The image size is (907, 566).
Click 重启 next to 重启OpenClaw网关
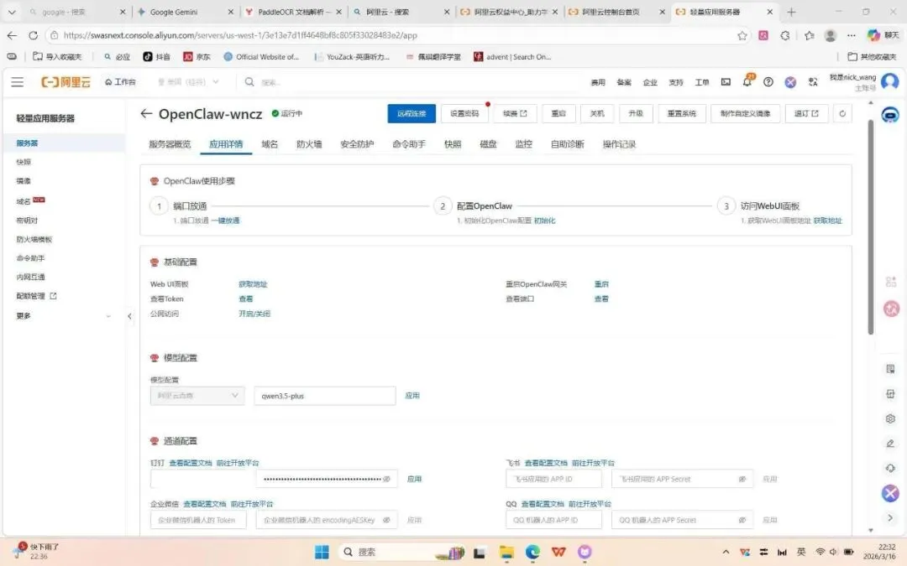(x=601, y=284)
